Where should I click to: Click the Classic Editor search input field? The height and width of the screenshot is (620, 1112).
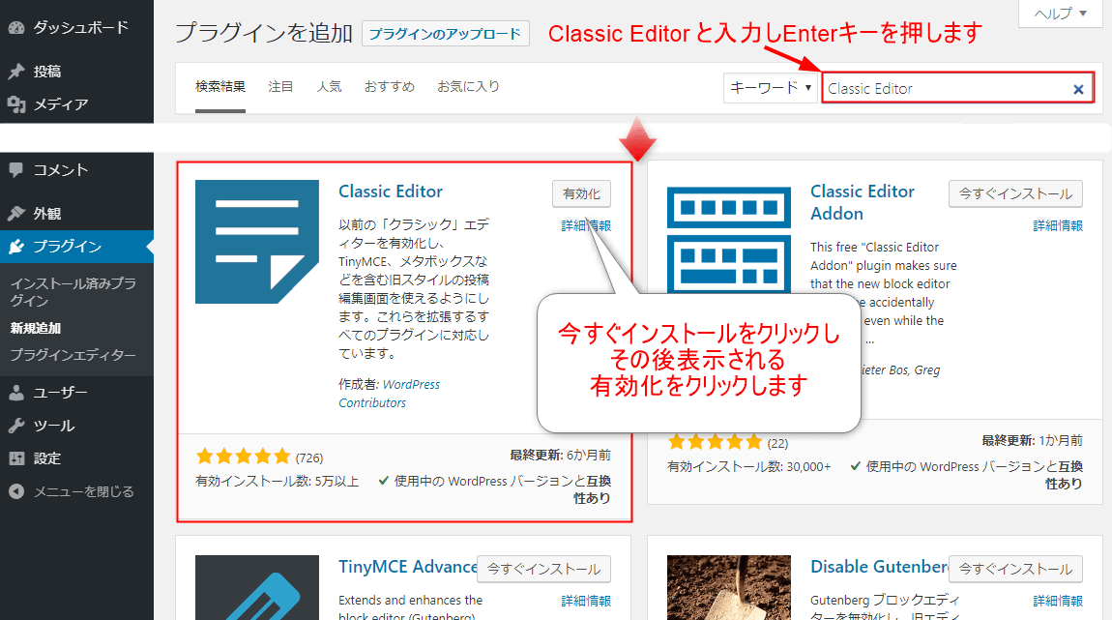(946, 89)
